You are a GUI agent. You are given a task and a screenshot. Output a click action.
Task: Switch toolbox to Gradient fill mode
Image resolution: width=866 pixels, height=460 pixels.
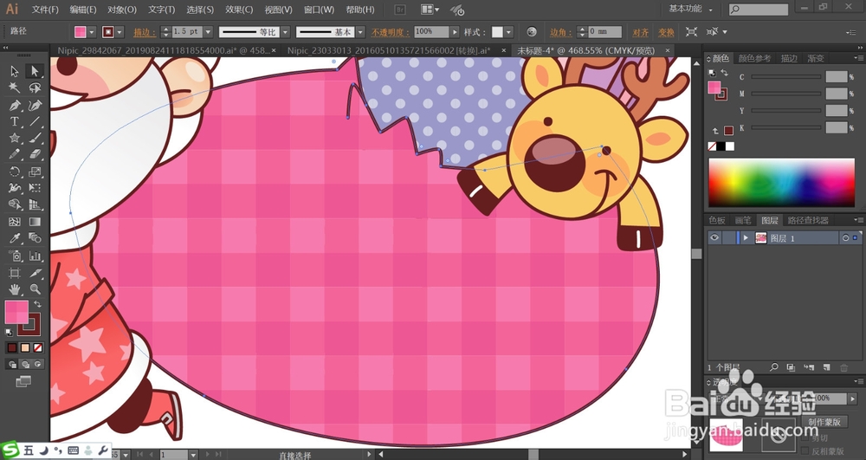pos(25,348)
